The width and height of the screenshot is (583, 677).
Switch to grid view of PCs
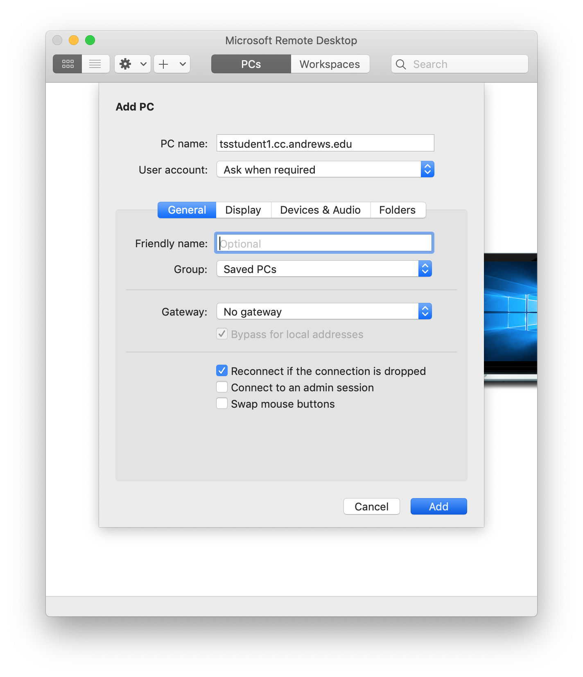click(68, 64)
